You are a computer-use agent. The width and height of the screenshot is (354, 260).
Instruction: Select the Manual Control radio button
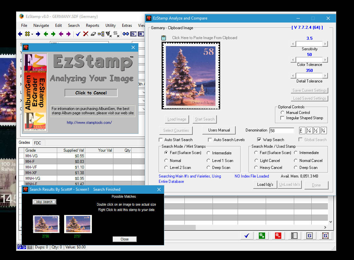pos(282,113)
